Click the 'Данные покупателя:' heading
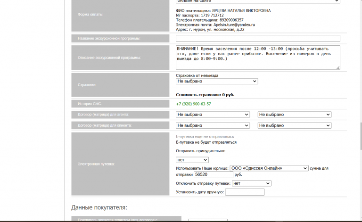 pyautogui.click(x=99, y=207)
